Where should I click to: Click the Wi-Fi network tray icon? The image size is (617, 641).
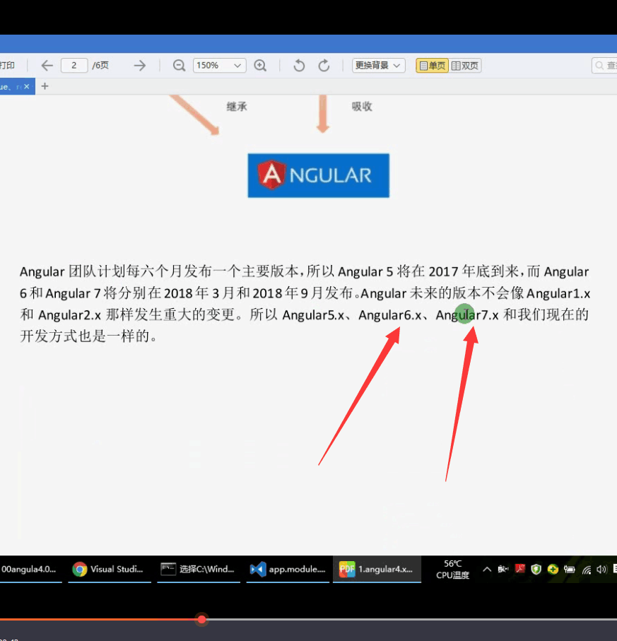(587, 570)
